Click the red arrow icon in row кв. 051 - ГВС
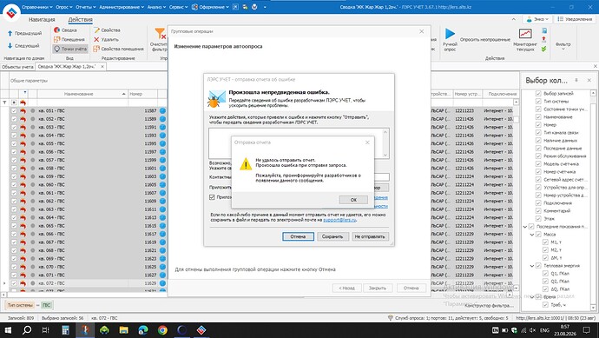 pyautogui.click(x=23, y=111)
